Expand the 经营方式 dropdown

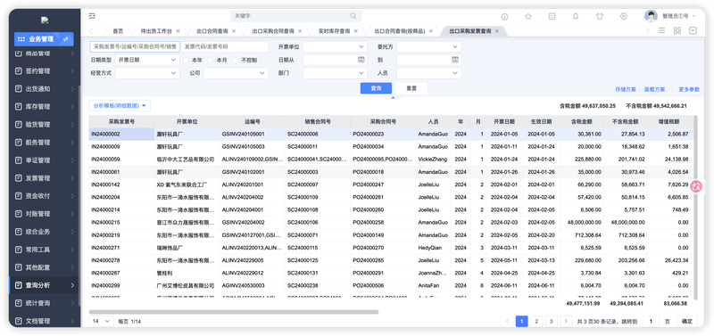(x=146, y=73)
